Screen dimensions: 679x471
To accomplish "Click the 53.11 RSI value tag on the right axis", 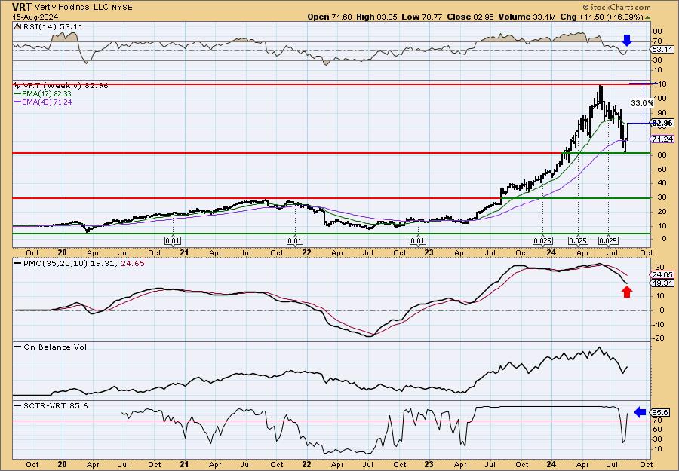I will click(662, 50).
